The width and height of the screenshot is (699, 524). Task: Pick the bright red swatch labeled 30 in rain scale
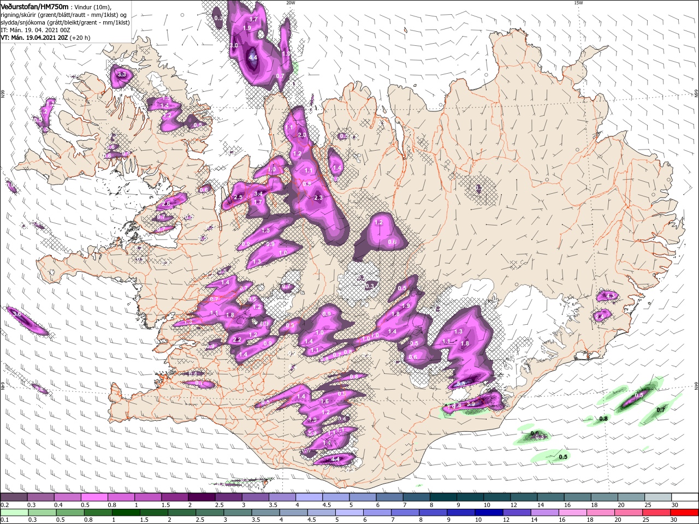pyautogui.click(x=684, y=513)
